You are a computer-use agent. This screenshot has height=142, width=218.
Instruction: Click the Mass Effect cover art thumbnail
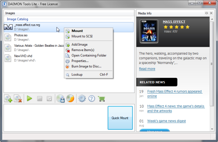click(x=149, y=32)
